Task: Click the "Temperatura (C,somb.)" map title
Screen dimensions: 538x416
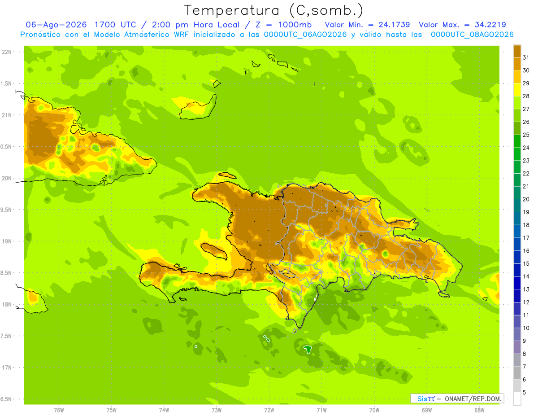Action: click(x=274, y=10)
